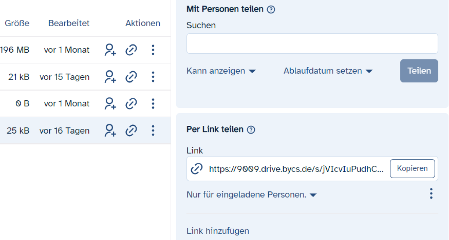Open help icon next to Per Link teilen
This screenshot has width=449, height=240.
pyautogui.click(x=251, y=130)
